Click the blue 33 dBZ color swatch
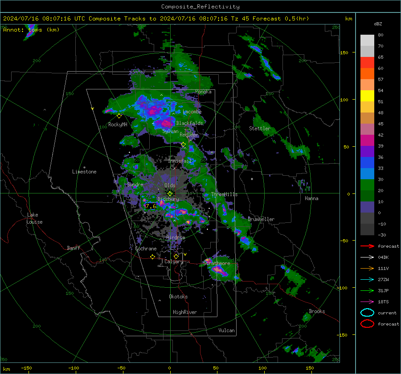The width and height of the screenshot is (401, 374). tap(367, 163)
